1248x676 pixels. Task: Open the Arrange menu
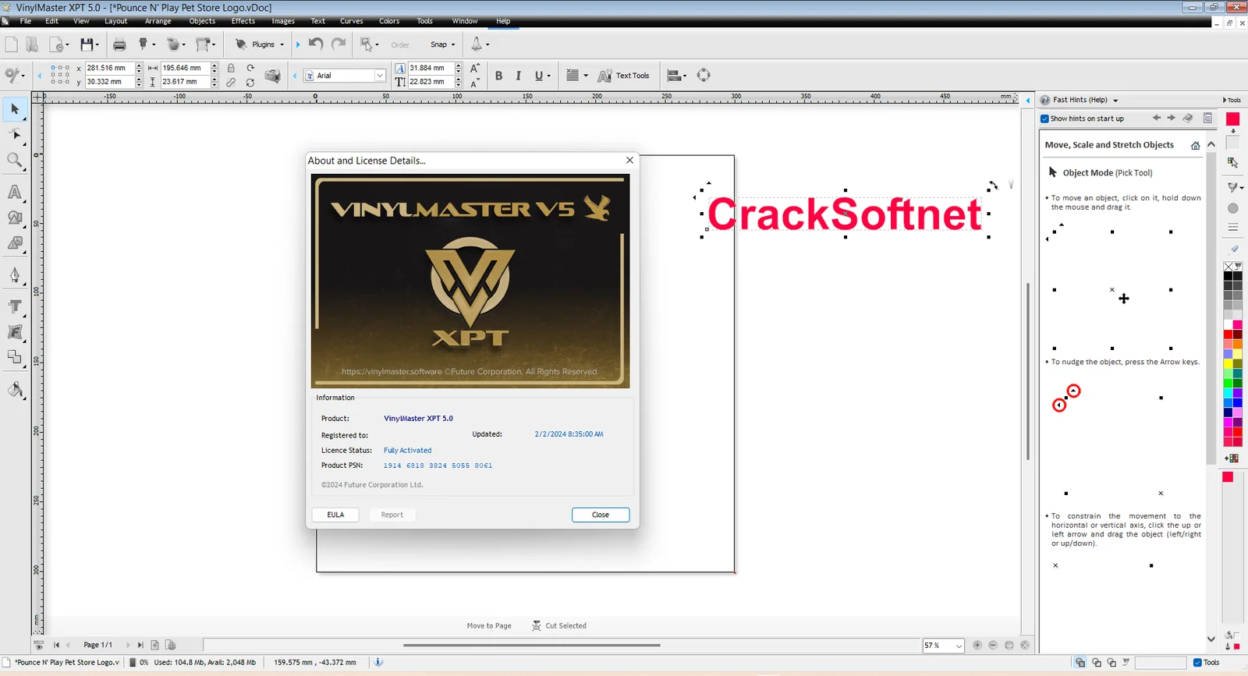(x=158, y=21)
